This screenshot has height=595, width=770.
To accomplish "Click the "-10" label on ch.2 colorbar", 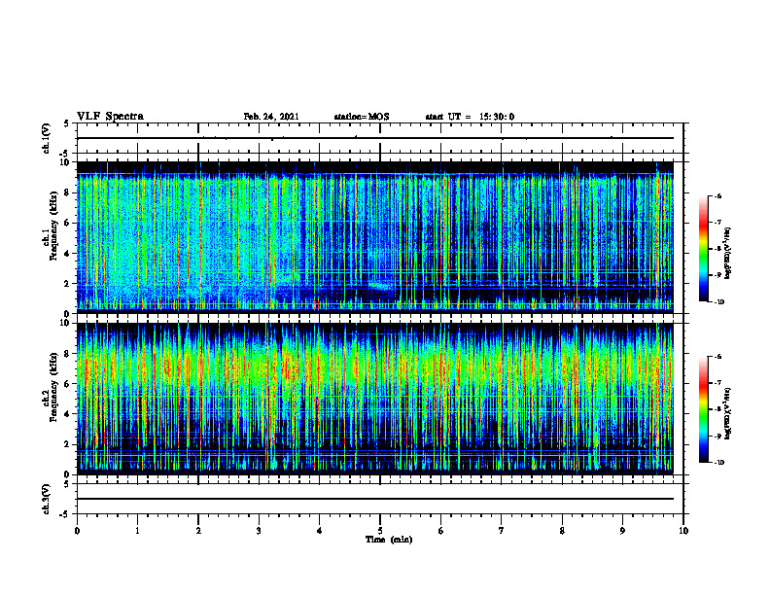I will coord(718,463).
